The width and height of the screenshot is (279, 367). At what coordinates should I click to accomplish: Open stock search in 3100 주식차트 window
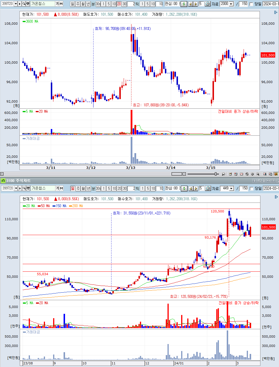pos(24,188)
